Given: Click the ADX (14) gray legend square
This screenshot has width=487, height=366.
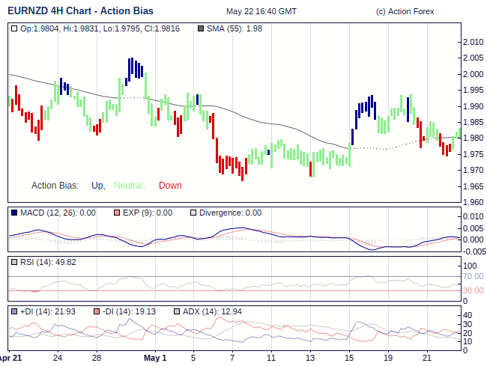Looking at the screenshot, I should coord(177,311).
